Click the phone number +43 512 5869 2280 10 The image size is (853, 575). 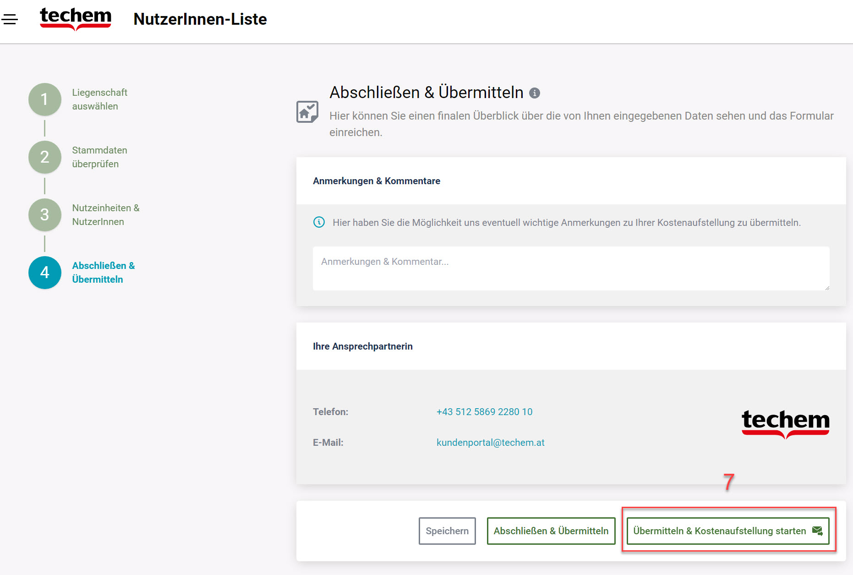[484, 412]
